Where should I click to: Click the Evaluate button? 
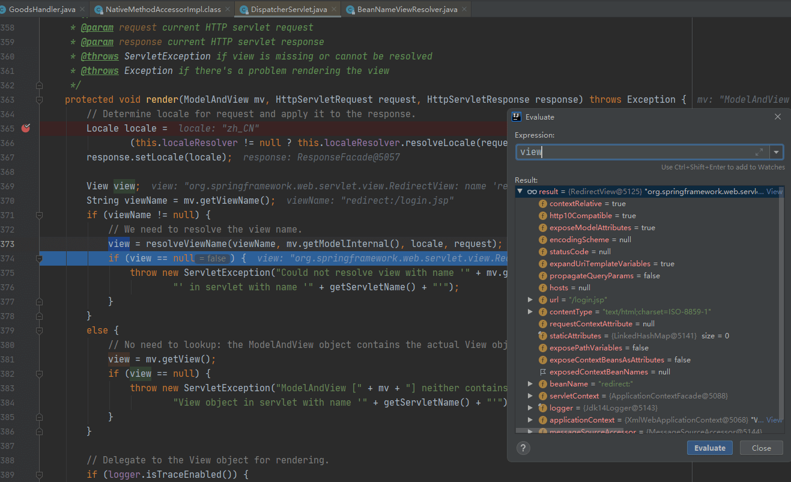[x=710, y=448]
